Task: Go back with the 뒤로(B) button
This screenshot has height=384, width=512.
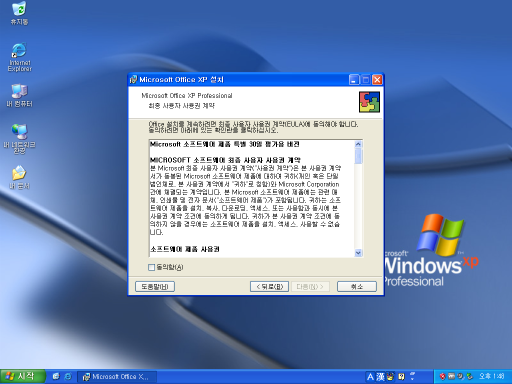Action: tap(269, 286)
